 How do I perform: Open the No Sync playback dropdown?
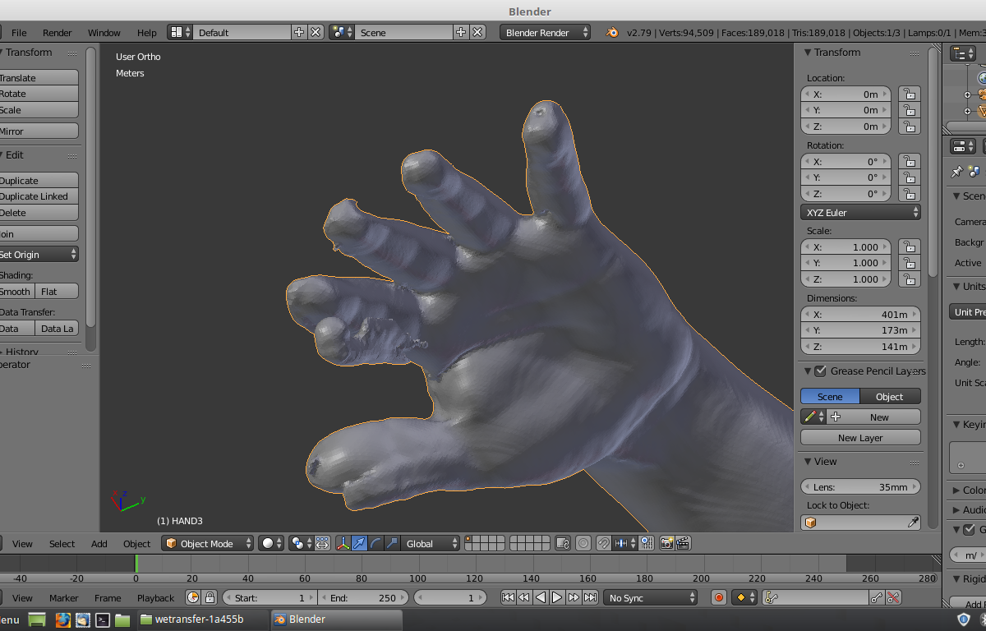pyautogui.click(x=650, y=597)
